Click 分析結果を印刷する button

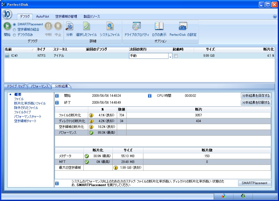pyautogui.click(x=256, y=103)
